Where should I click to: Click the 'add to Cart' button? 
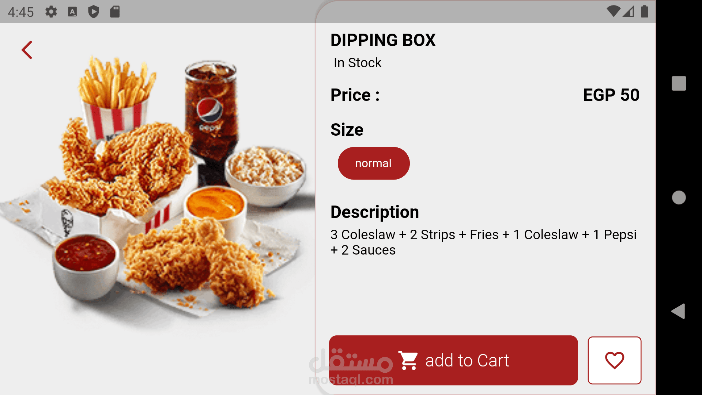[453, 360]
